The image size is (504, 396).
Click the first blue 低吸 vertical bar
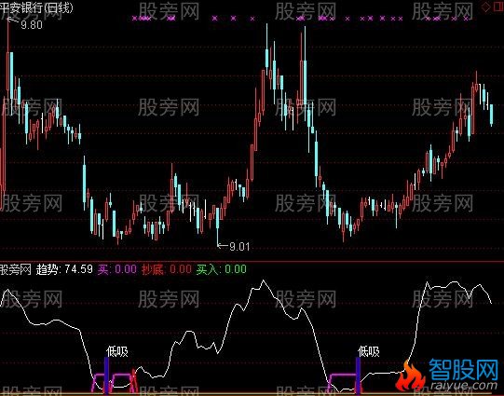point(106,376)
